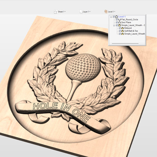
Task: Select the Zero Plane tree item
Action: tap(126, 22)
